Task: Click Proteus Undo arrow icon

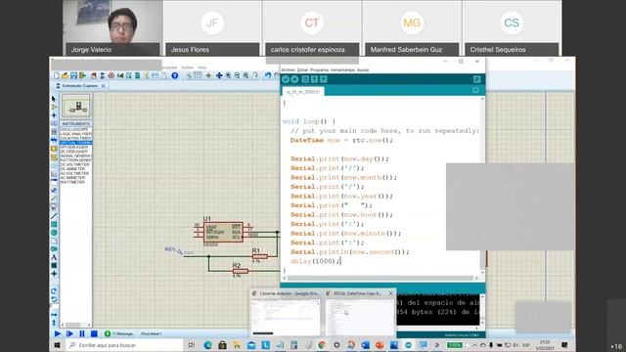Action: point(268,75)
